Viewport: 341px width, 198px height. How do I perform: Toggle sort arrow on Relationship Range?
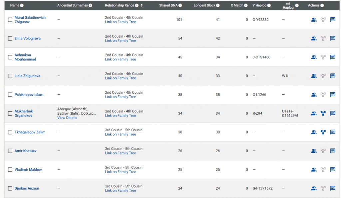(x=142, y=5)
